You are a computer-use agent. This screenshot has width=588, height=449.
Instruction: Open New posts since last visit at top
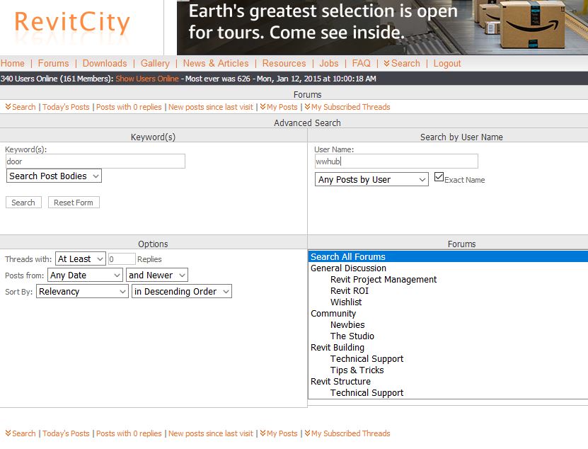pyautogui.click(x=211, y=107)
